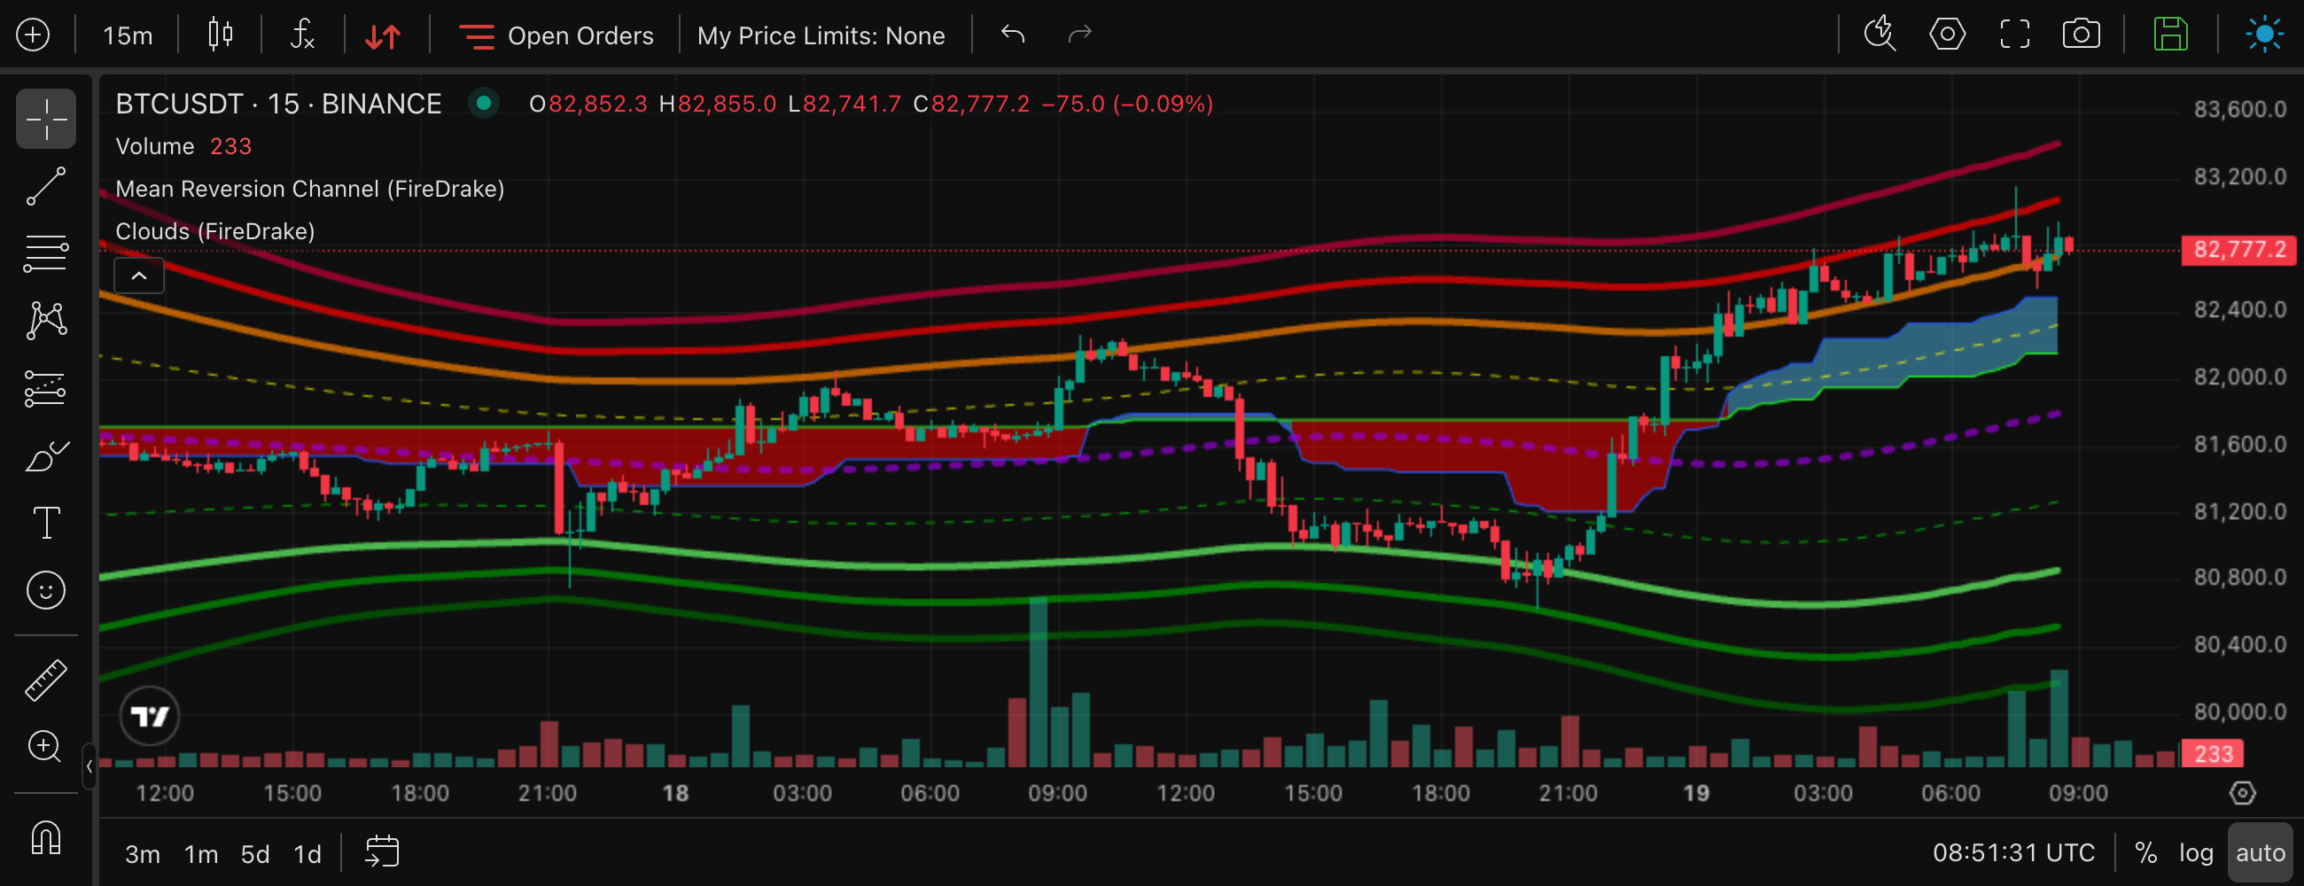2304x886 pixels.
Task: Select the Text annotation tool
Action: click(45, 523)
